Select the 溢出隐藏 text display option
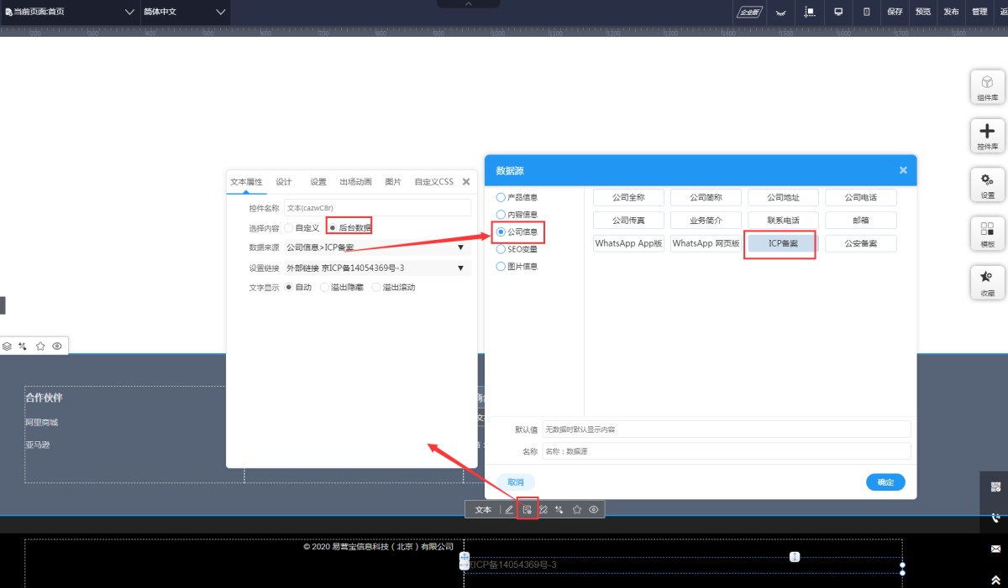The image size is (1008, 588). pyautogui.click(x=325, y=287)
